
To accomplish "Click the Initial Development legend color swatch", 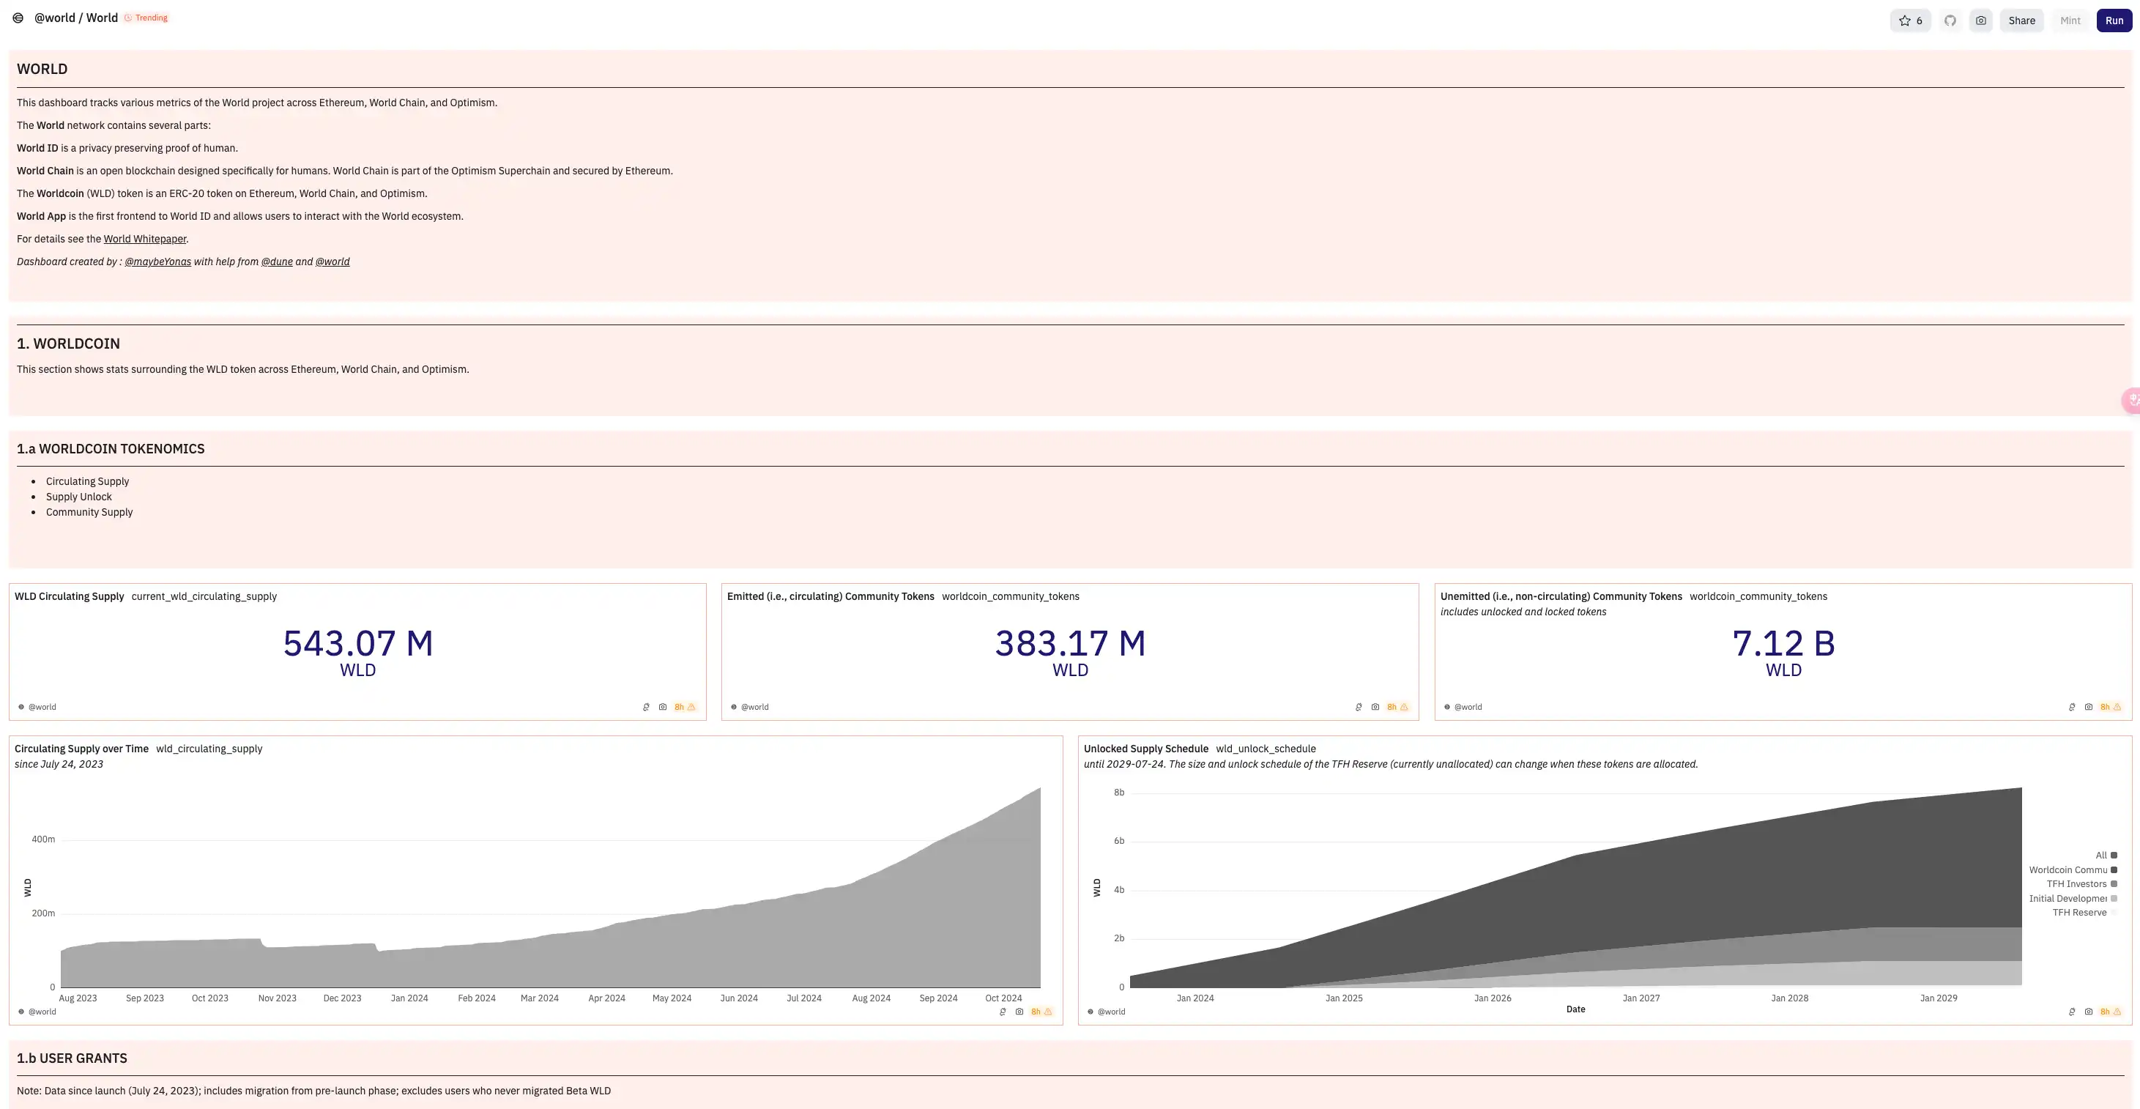I will tap(2114, 898).
